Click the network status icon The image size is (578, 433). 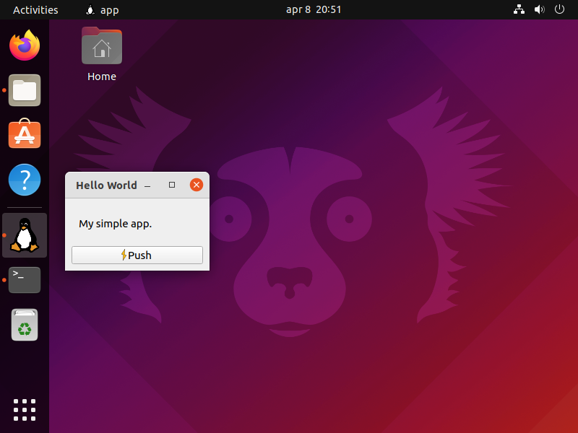[519, 9]
